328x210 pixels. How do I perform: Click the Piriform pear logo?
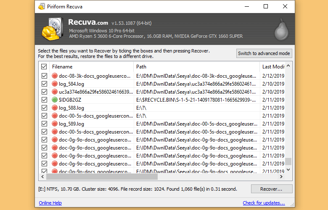[282, 29]
